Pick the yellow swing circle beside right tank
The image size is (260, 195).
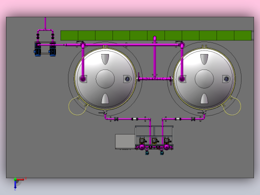click(x=232, y=106)
